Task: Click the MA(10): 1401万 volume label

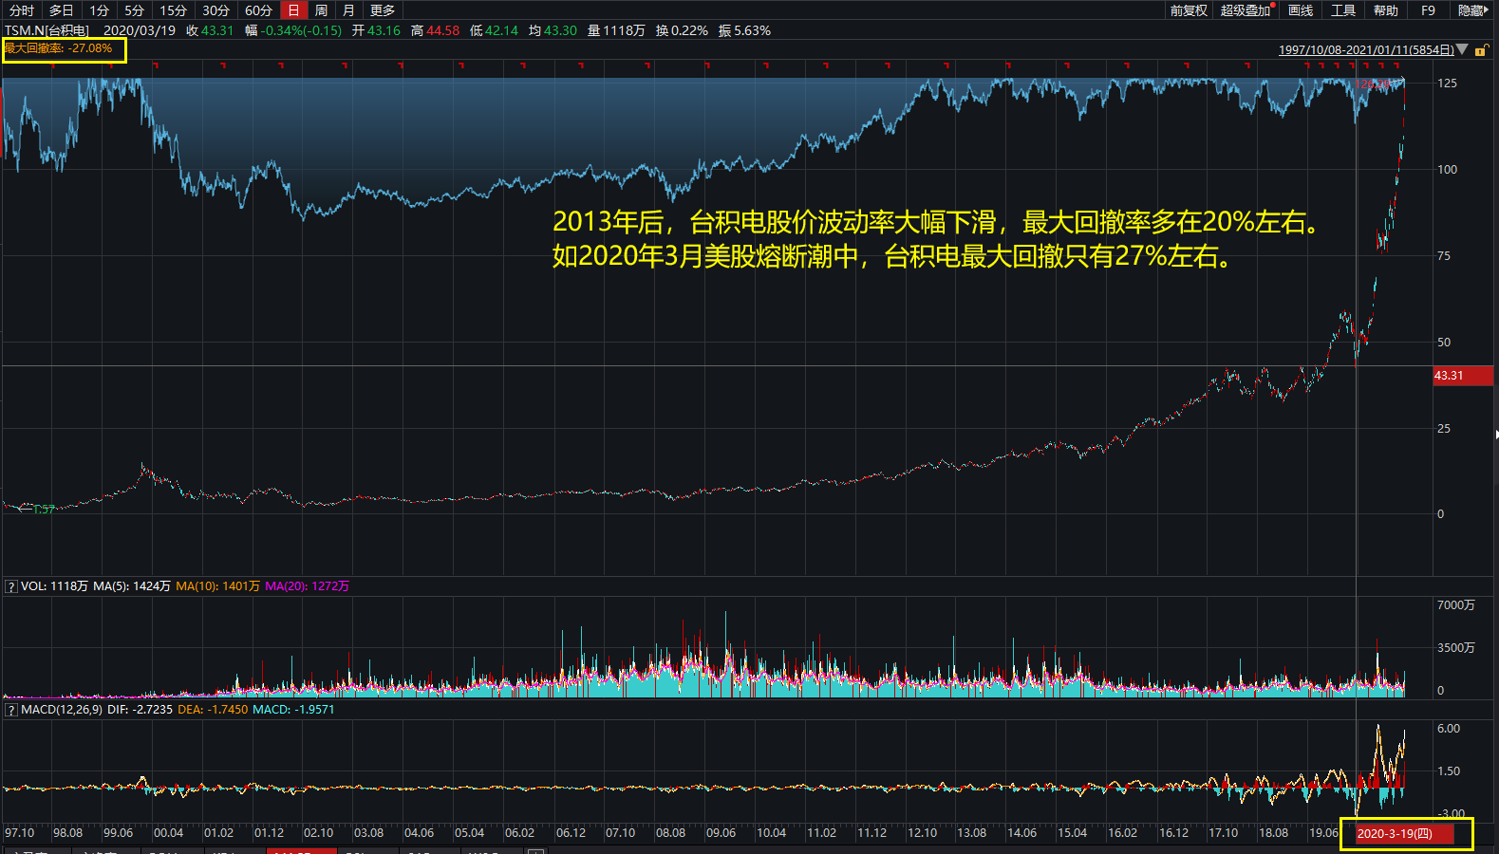Action: (x=217, y=586)
